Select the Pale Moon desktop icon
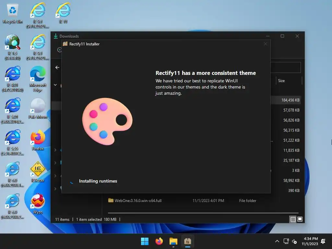332x249 pixels. click(38, 108)
